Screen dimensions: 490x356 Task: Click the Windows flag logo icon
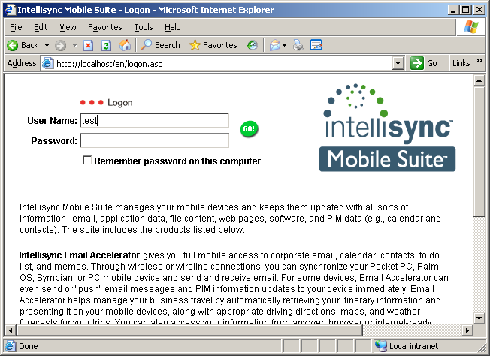coord(470,27)
